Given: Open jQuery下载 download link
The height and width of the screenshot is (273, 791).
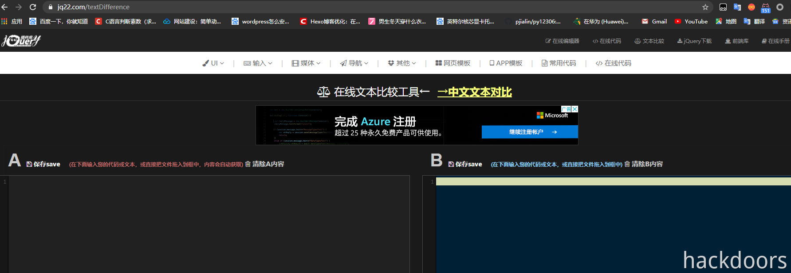Looking at the screenshot, I should 694,41.
